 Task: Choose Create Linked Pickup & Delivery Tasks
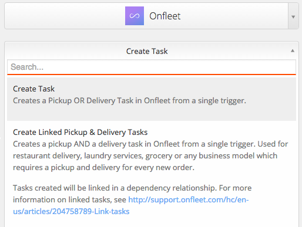coord(80,132)
